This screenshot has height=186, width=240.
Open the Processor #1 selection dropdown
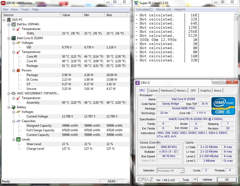(182, 171)
